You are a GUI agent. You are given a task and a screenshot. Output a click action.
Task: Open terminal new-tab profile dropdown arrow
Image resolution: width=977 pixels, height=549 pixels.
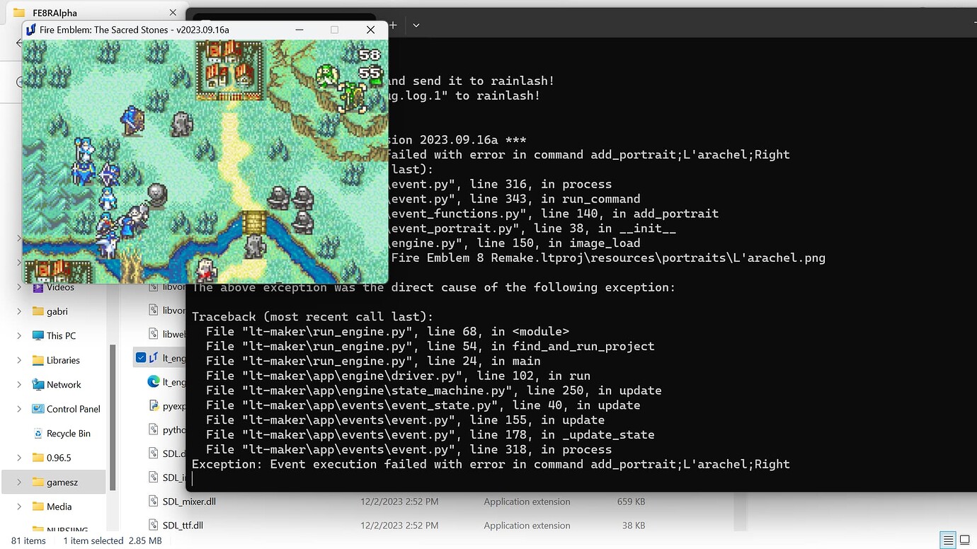click(416, 25)
